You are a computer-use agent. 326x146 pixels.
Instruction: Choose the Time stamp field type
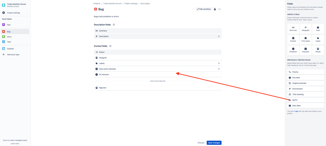(306, 40)
